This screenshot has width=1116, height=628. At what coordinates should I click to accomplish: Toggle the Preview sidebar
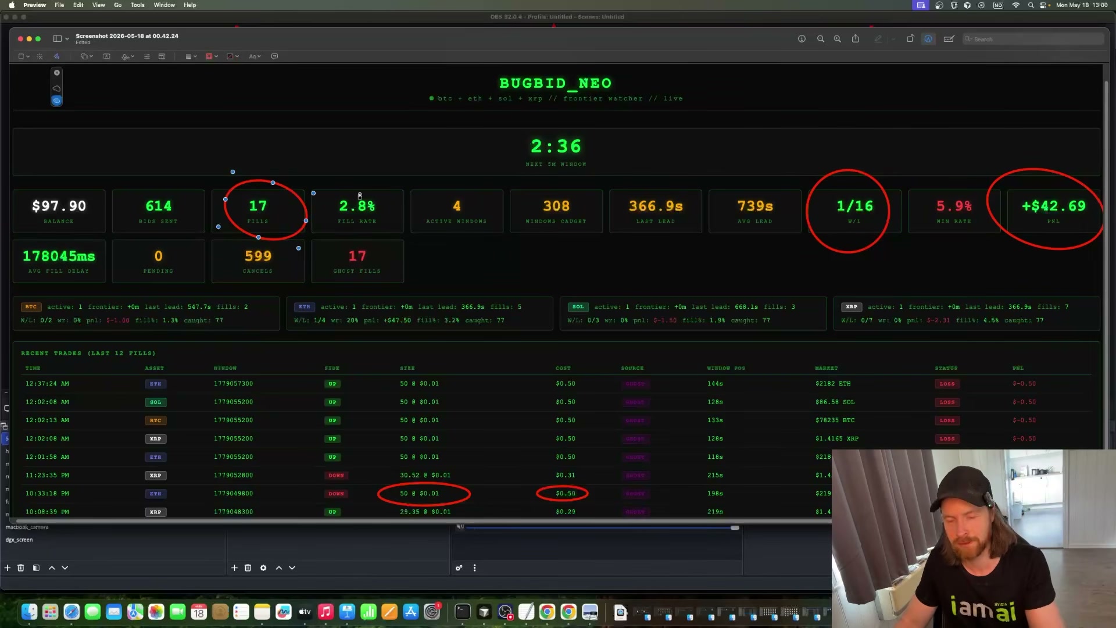pos(57,38)
